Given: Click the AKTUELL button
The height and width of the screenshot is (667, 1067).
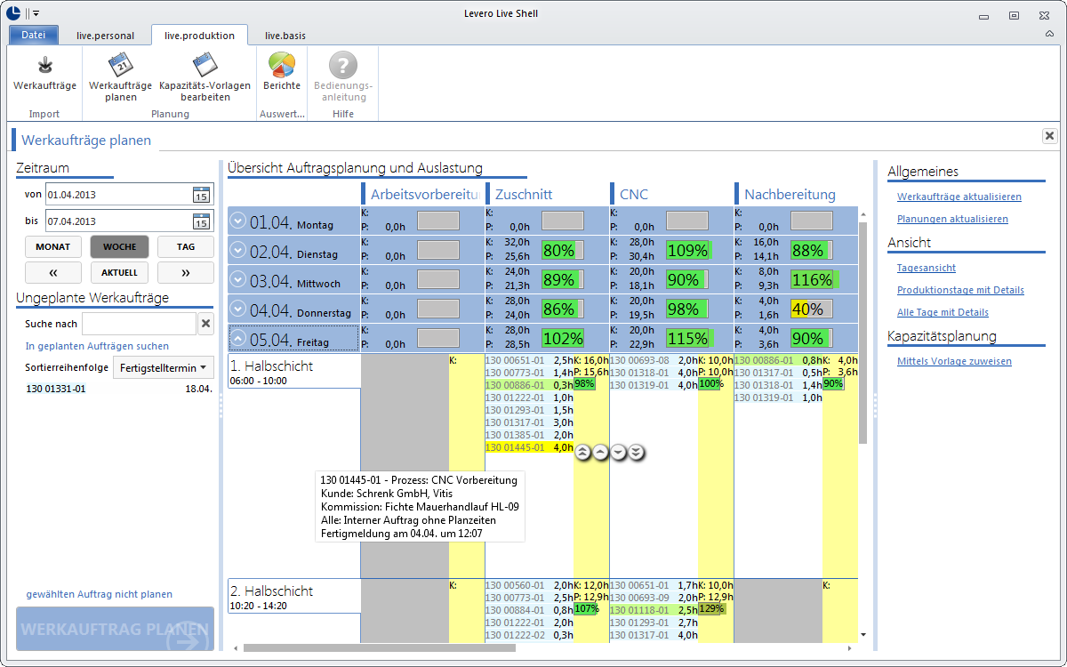Looking at the screenshot, I should coord(119,272).
